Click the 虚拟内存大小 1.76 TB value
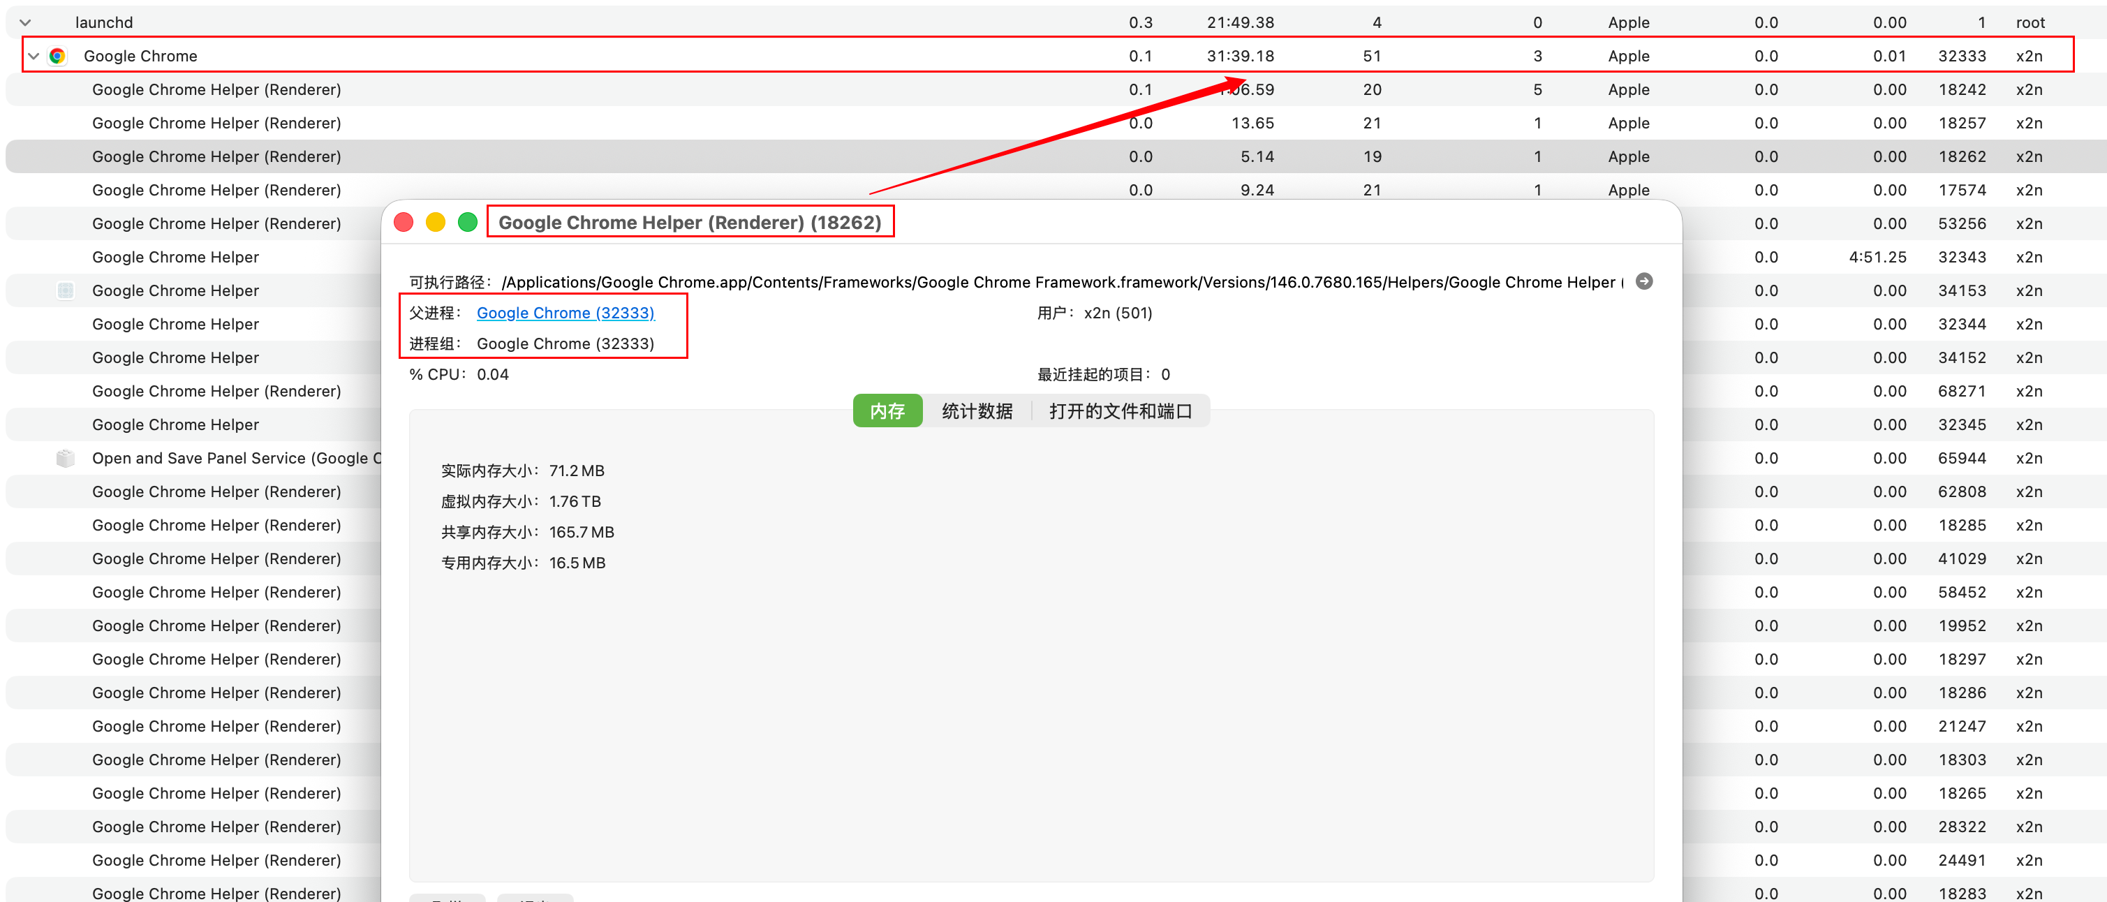This screenshot has height=902, width=2107. (x=575, y=502)
